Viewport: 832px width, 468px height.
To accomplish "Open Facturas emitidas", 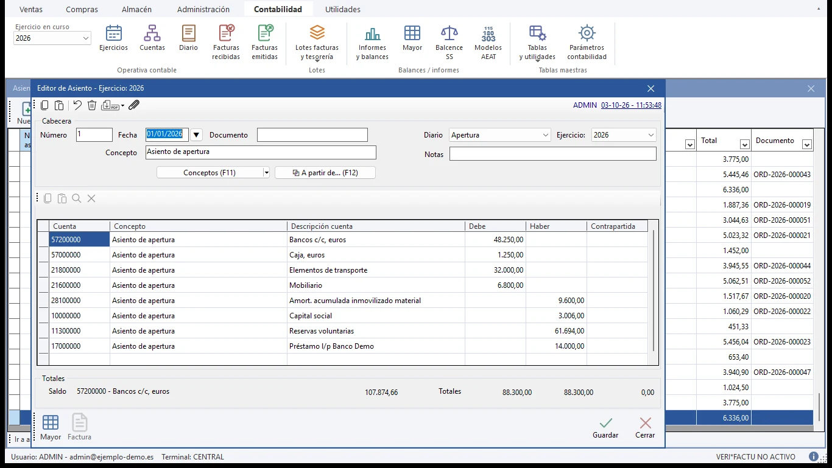I will pyautogui.click(x=264, y=43).
